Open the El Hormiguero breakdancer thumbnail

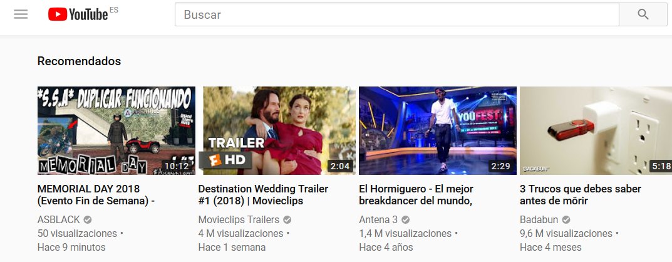tap(438, 130)
